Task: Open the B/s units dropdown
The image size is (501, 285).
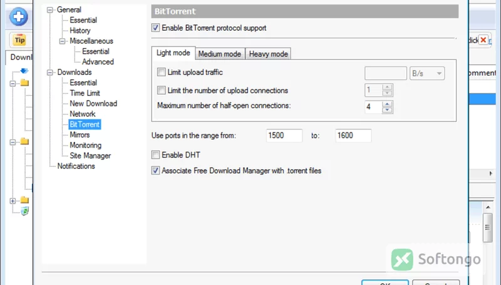Action: [x=427, y=73]
